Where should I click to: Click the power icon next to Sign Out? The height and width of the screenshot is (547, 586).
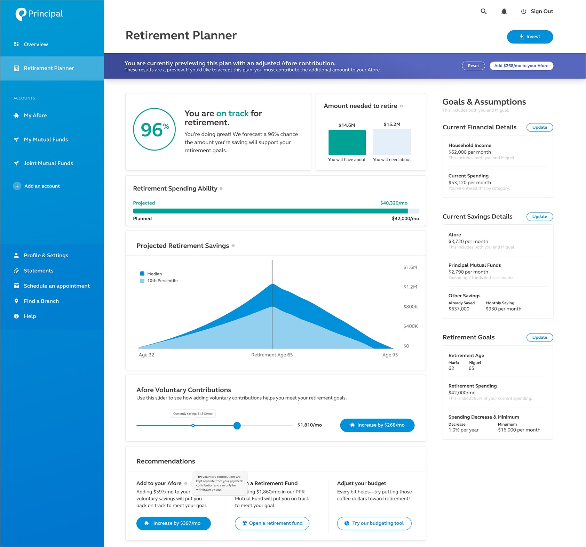[523, 11]
